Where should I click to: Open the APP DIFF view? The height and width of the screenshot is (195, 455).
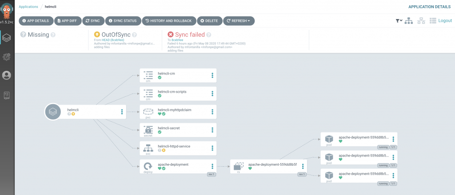(68, 21)
